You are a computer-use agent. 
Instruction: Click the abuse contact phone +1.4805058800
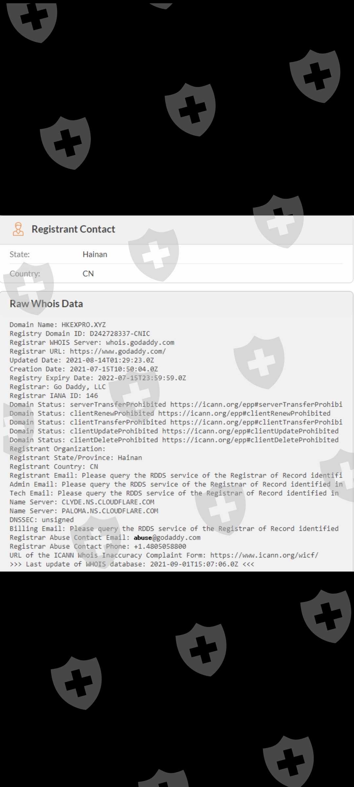pos(160,546)
